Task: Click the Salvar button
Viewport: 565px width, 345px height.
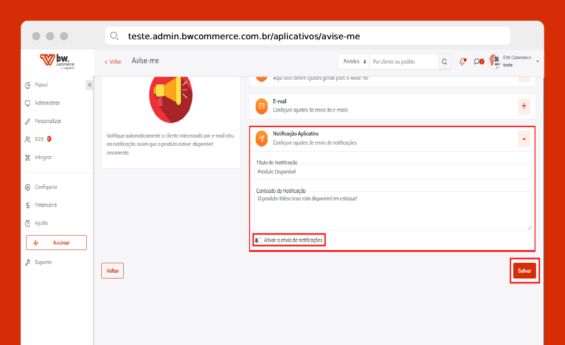Action: 524,271
